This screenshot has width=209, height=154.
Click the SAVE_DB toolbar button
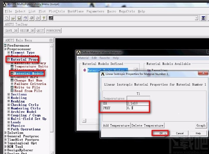click(x=11, y=30)
